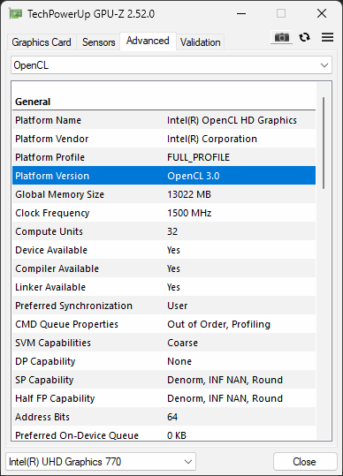
Task: Click the highlighted Platform Version row
Action: click(x=164, y=176)
